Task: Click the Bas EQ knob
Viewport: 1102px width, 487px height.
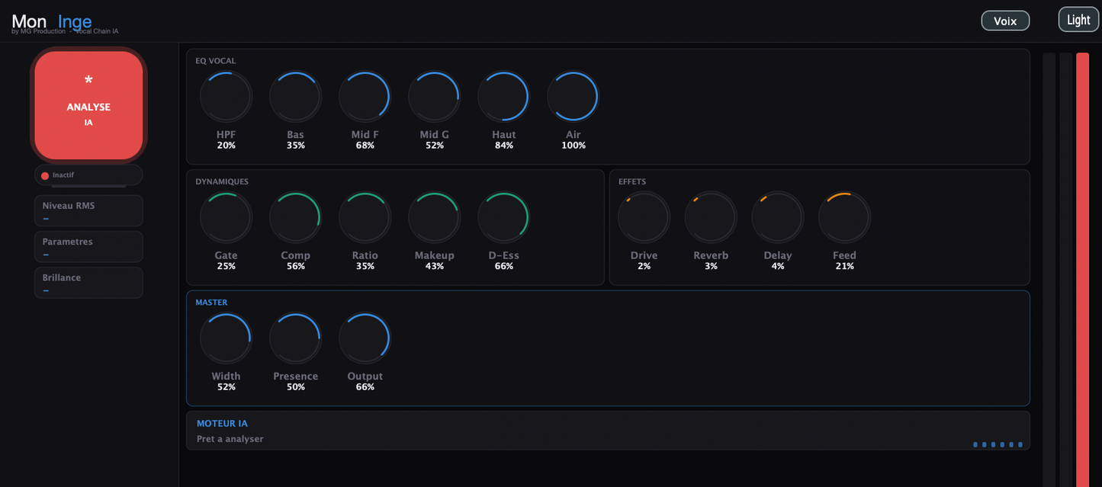Action: click(x=296, y=97)
